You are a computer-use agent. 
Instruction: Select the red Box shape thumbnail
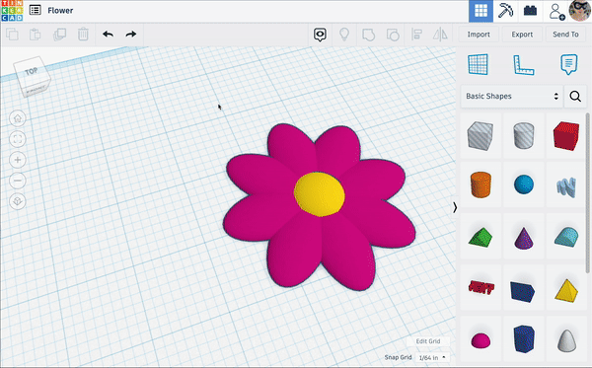pyautogui.click(x=566, y=135)
